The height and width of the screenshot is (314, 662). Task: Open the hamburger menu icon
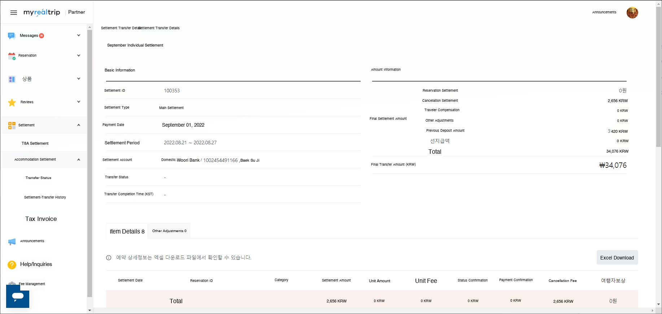pos(14,13)
